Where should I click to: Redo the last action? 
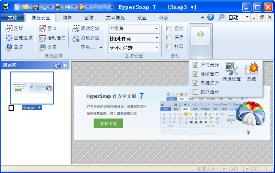105,7
